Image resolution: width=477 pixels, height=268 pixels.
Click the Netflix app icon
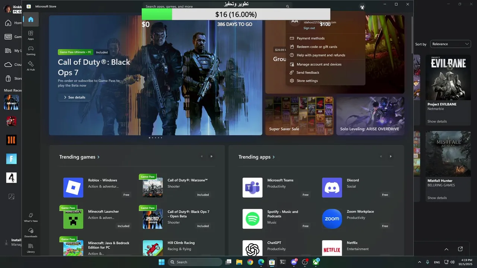(x=332, y=248)
